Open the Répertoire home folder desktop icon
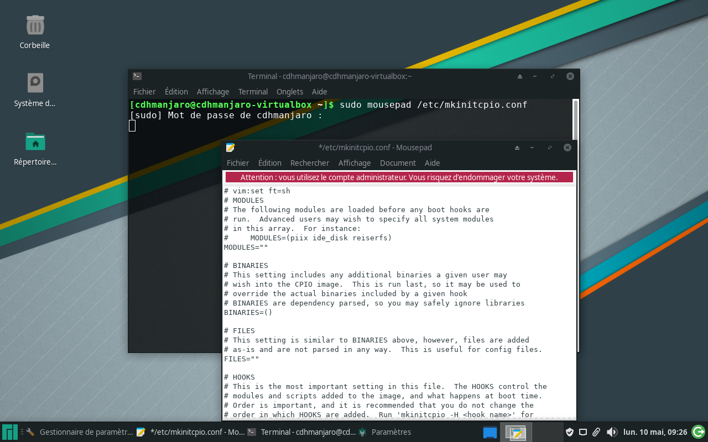Screen dimensions: 708x442 point(35,143)
